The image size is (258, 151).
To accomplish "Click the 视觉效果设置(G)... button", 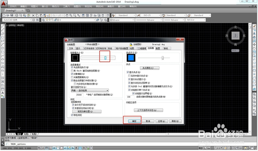I will (87, 112).
